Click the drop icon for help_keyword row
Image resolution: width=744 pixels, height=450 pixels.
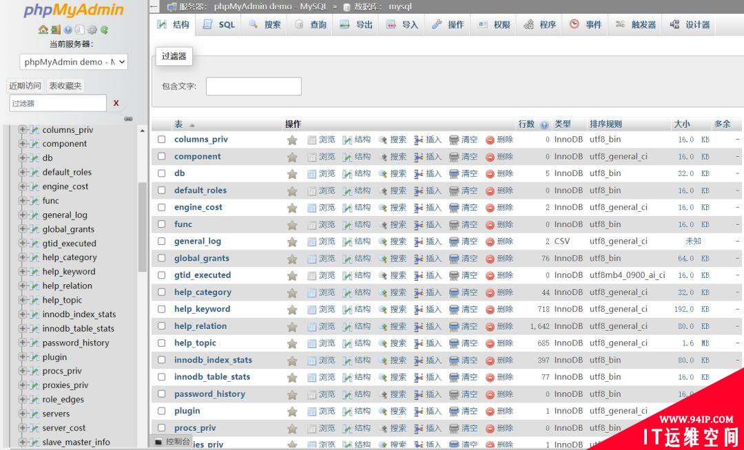(490, 310)
